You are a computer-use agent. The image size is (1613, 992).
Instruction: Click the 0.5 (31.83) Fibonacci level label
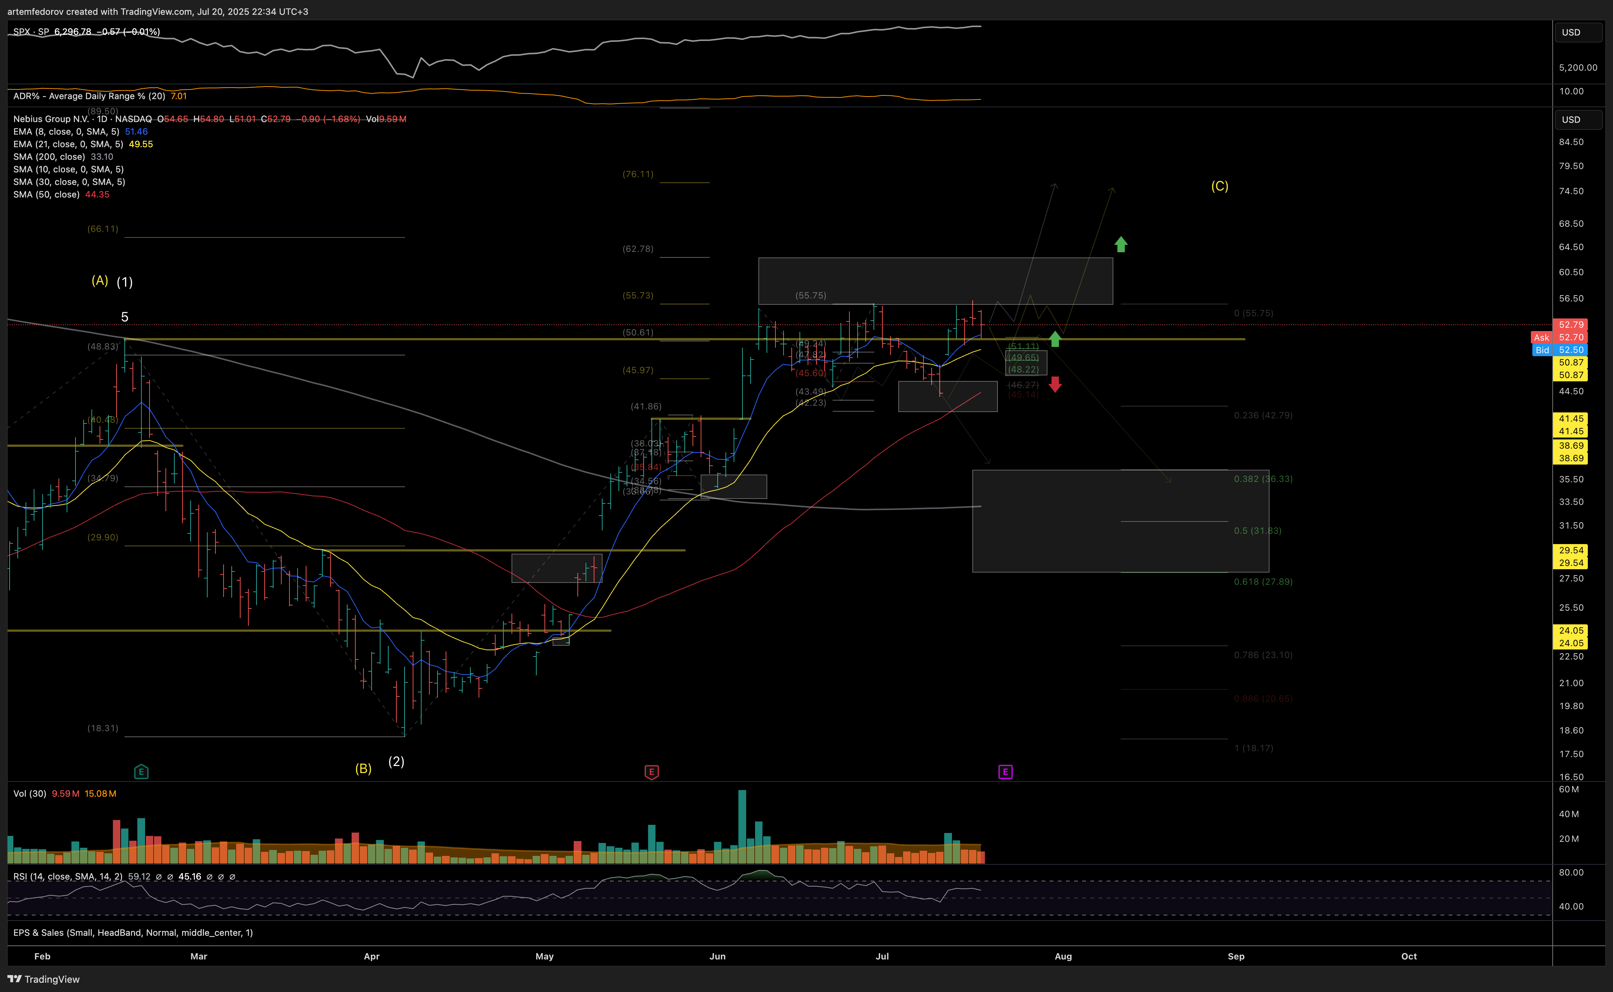click(1257, 531)
